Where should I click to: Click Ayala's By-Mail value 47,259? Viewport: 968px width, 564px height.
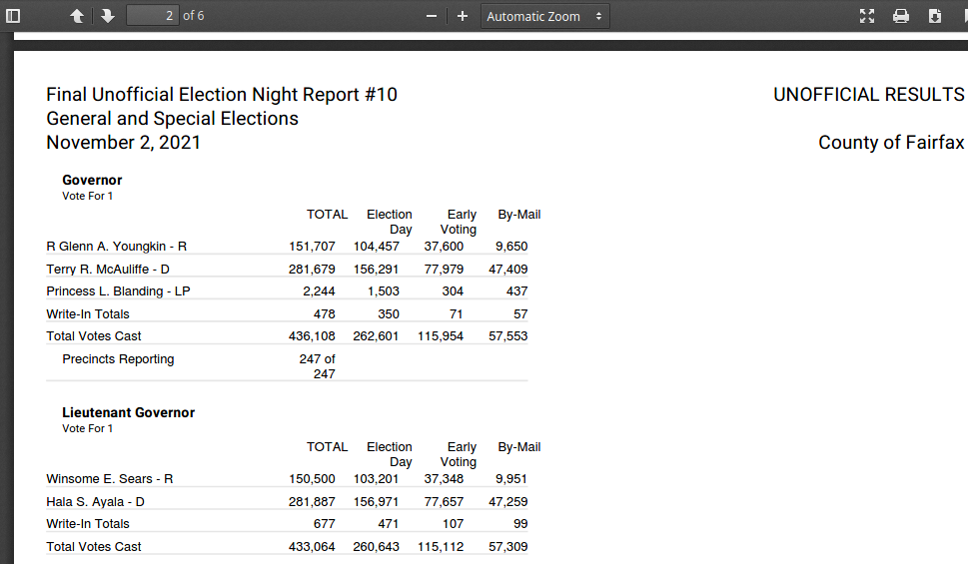pyautogui.click(x=508, y=502)
